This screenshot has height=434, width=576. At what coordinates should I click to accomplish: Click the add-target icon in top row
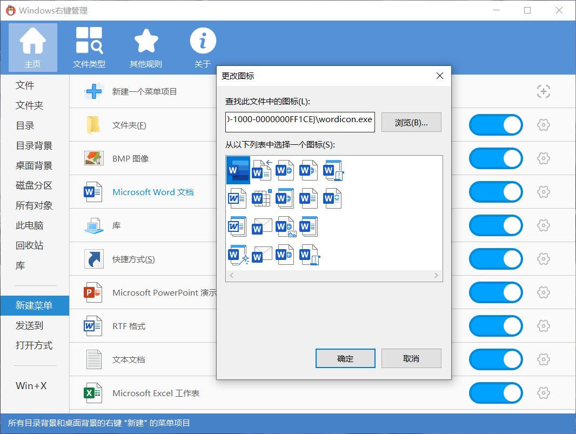pos(543,91)
